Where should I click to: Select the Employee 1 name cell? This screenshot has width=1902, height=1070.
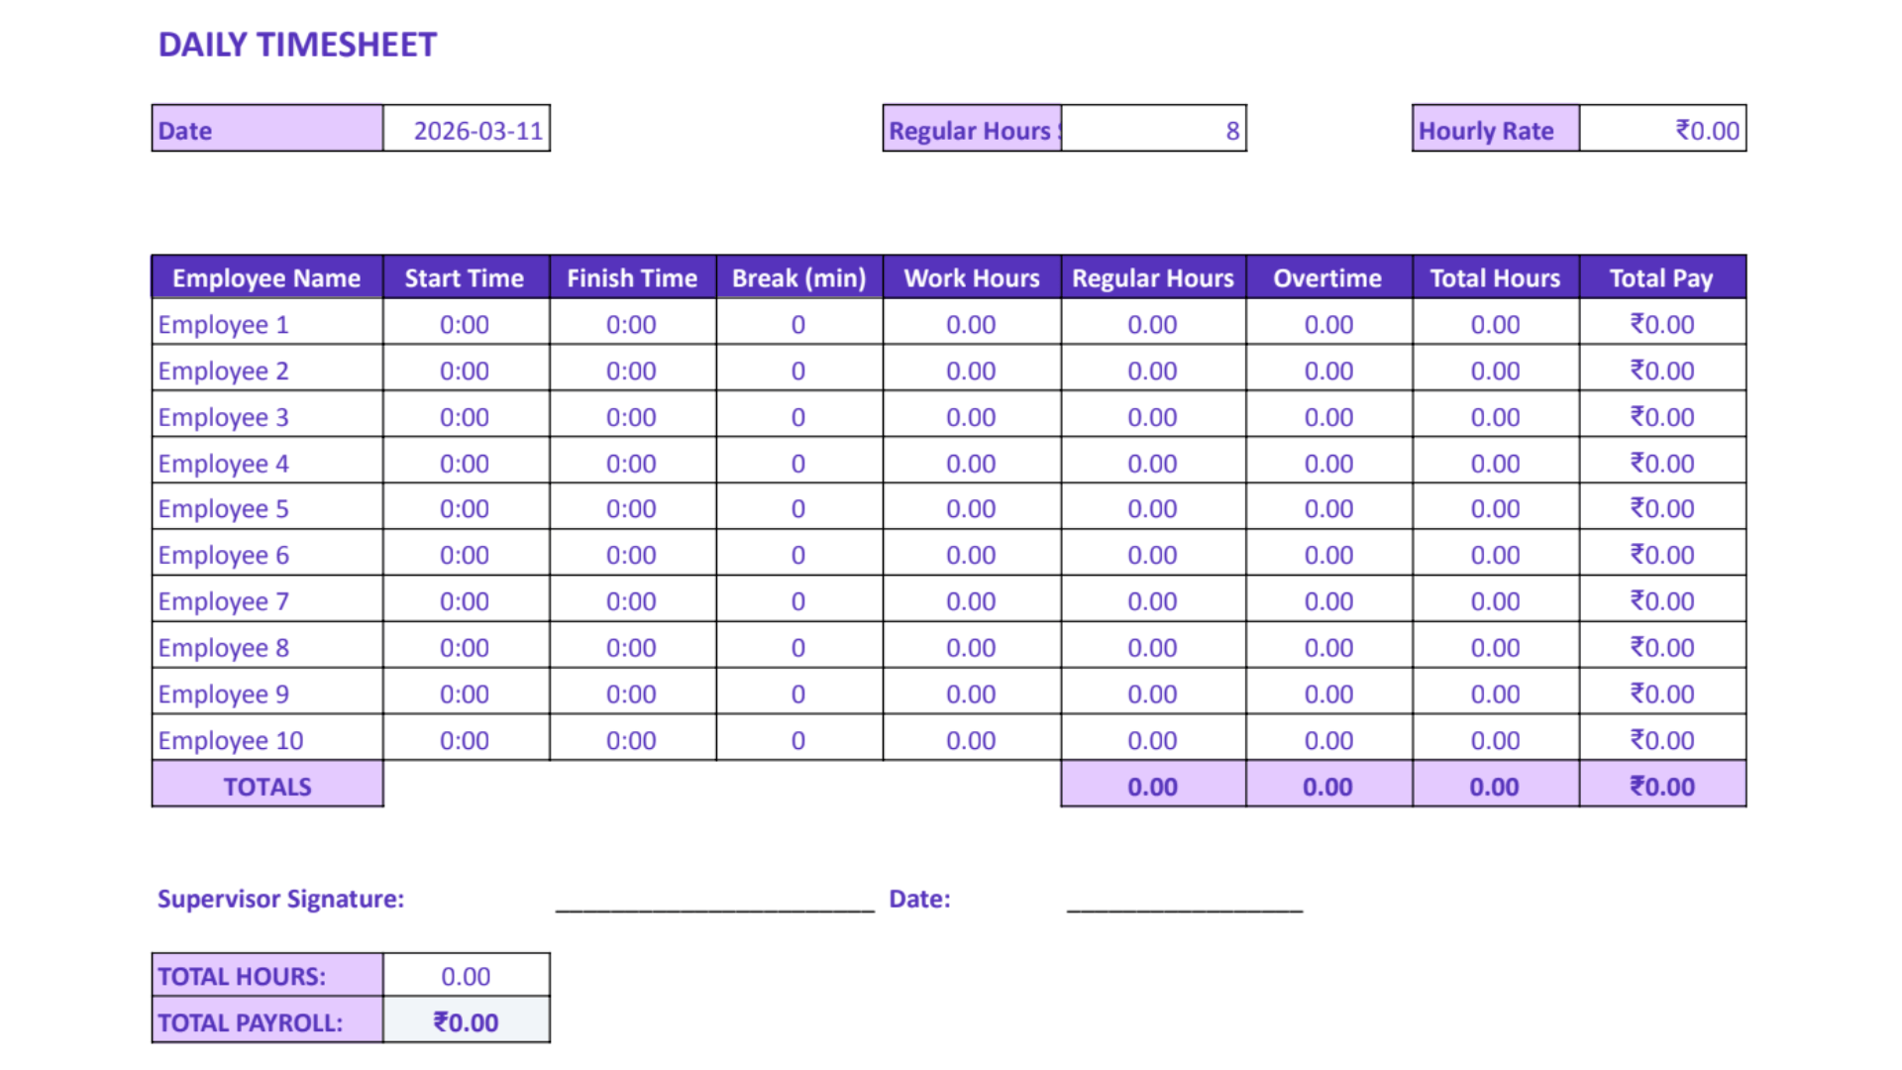pyautogui.click(x=223, y=324)
